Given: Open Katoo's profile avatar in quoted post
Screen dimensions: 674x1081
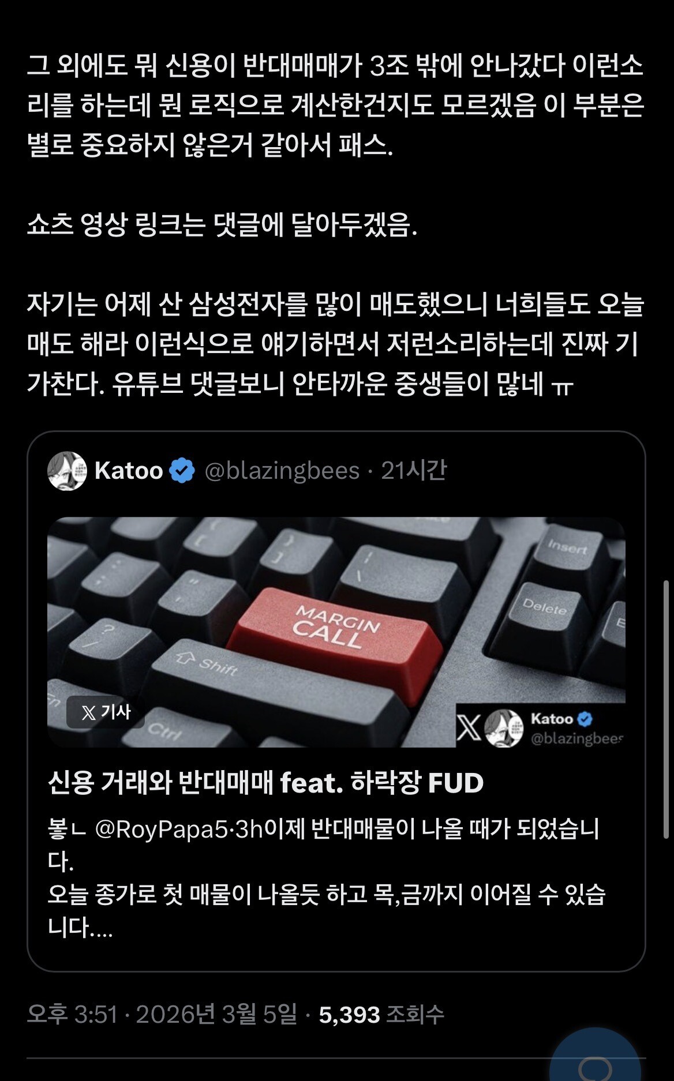Looking at the screenshot, I should click(67, 471).
